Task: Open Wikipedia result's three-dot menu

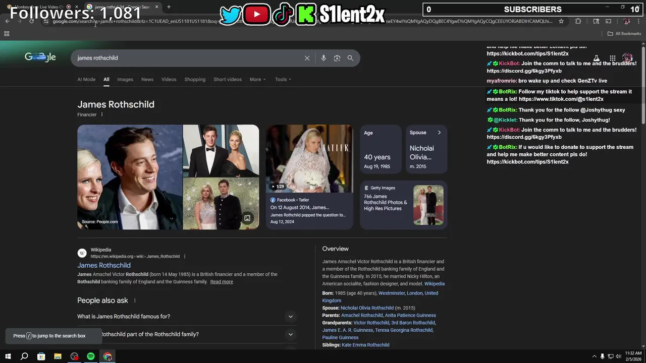Action: (x=185, y=256)
